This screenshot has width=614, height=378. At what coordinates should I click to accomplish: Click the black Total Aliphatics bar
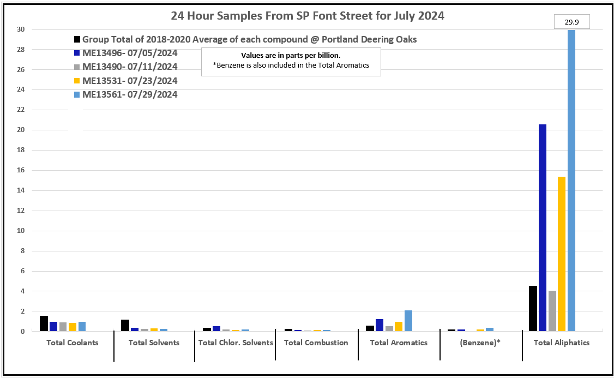[533, 308]
